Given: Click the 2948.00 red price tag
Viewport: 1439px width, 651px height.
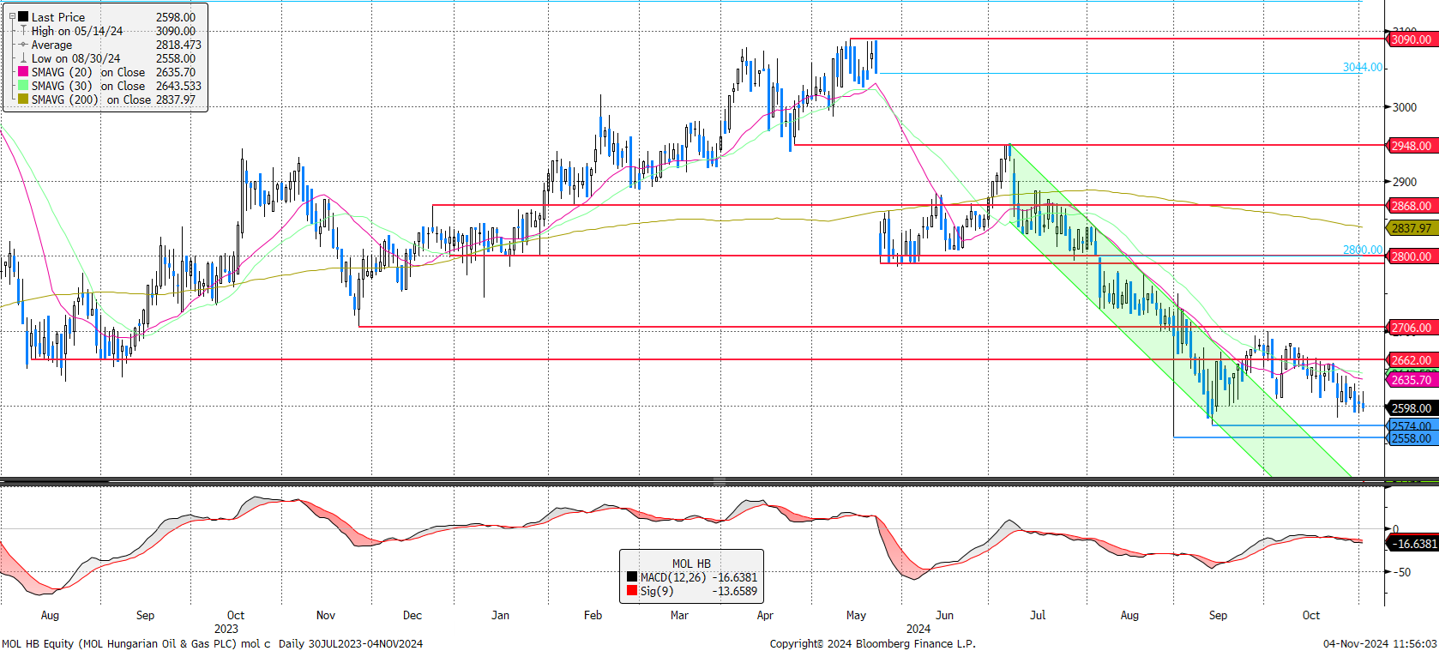Looking at the screenshot, I should pyautogui.click(x=1411, y=146).
